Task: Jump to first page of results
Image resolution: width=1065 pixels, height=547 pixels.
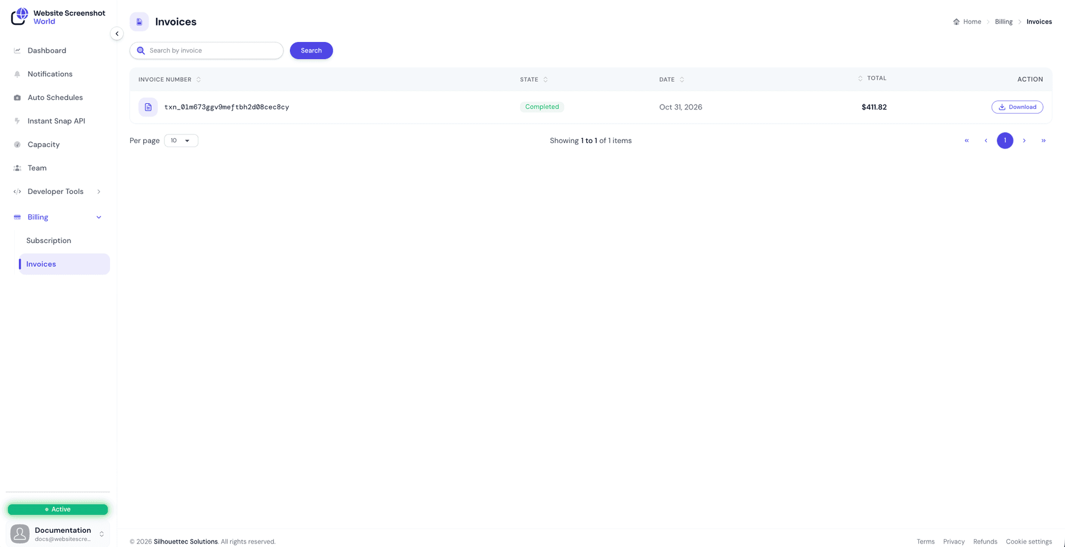Action: 967,141
